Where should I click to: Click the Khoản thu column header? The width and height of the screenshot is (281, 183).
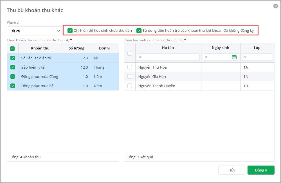coord(40,48)
